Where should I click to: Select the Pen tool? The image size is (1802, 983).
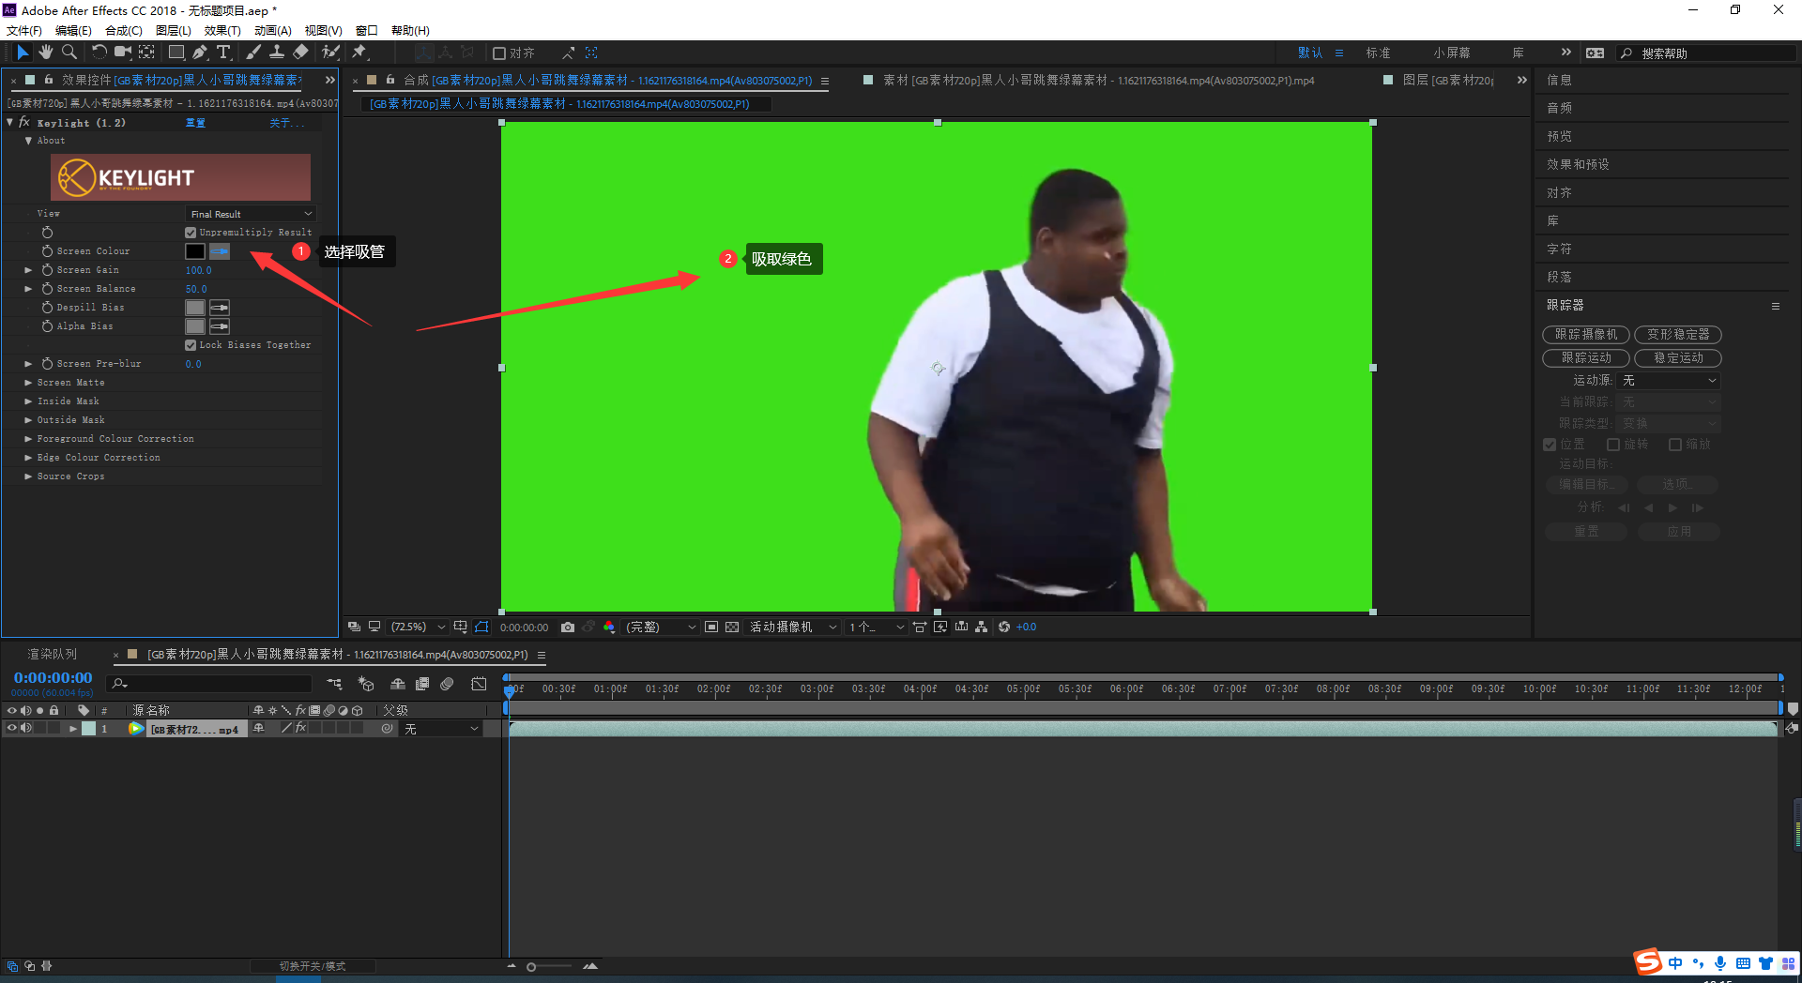click(200, 53)
